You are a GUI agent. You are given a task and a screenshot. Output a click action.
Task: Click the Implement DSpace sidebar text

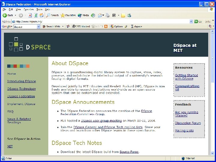(21, 104)
